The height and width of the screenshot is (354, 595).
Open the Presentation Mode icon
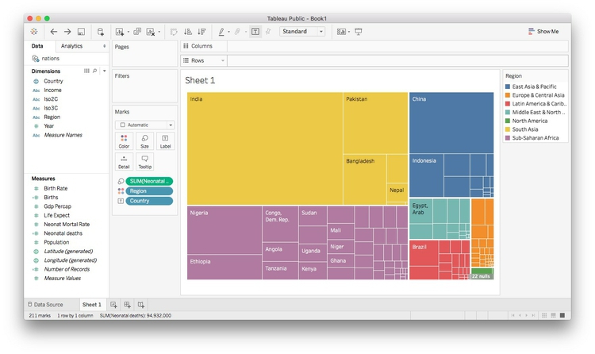[x=359, y=32]
